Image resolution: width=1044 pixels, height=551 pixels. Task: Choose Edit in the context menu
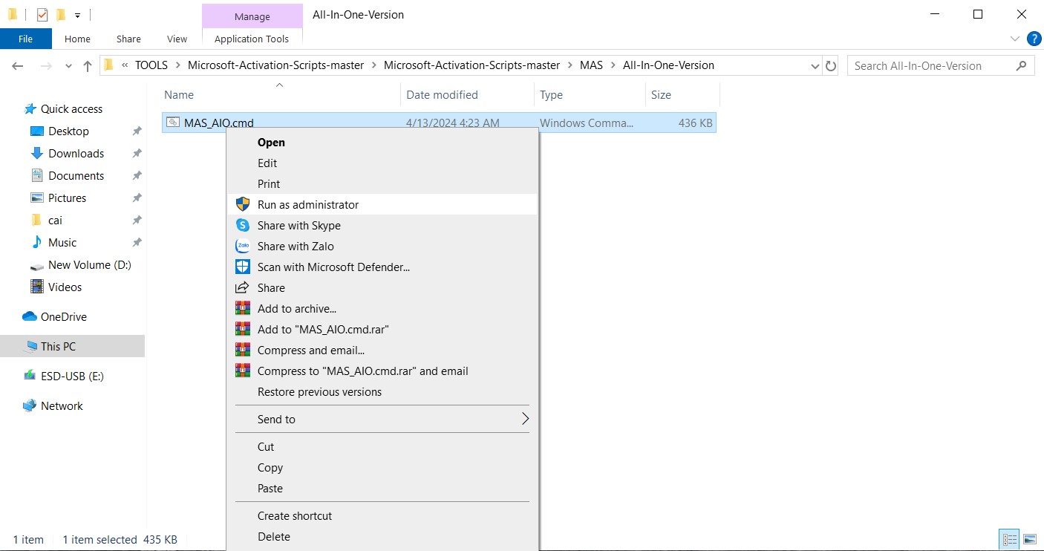tap(382, 163)
